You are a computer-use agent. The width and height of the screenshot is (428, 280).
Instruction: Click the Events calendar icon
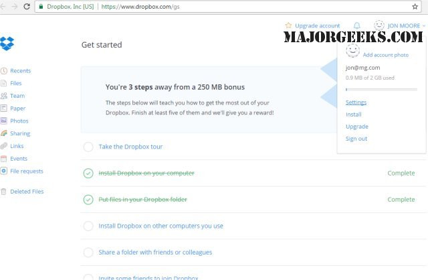(x=3, y=159)
